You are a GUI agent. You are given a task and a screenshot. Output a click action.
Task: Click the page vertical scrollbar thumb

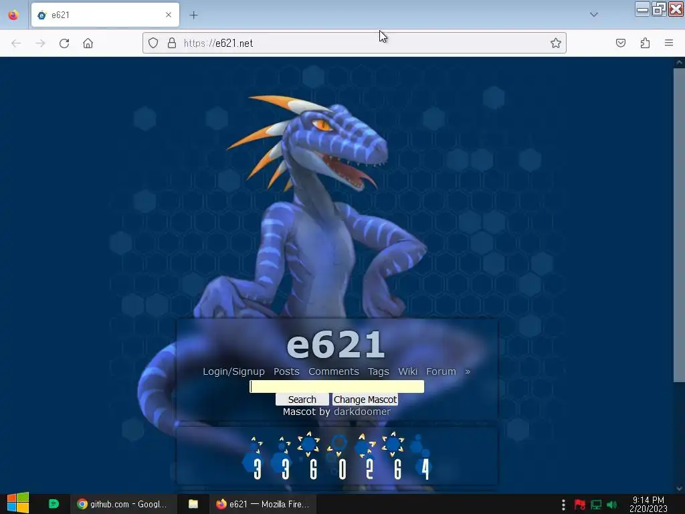(679, 225)
